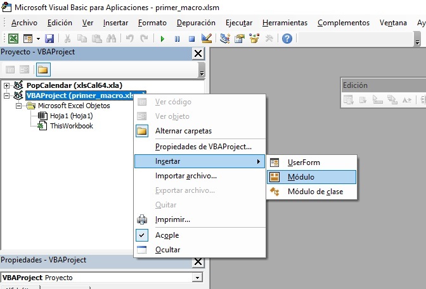Choose Imprimir... in context menu

[200, 219]
